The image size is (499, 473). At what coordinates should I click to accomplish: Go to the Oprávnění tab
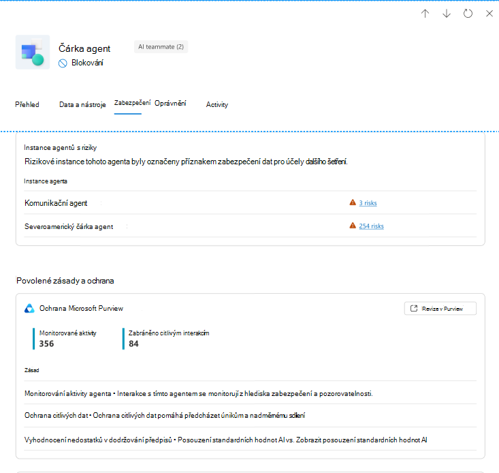(170, 103)
